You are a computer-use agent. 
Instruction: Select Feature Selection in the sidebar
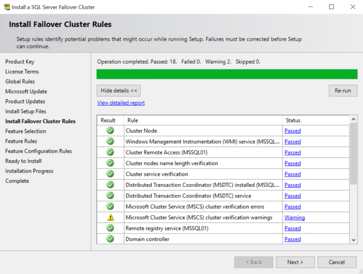pyautogui.click(x=26, y=131)
